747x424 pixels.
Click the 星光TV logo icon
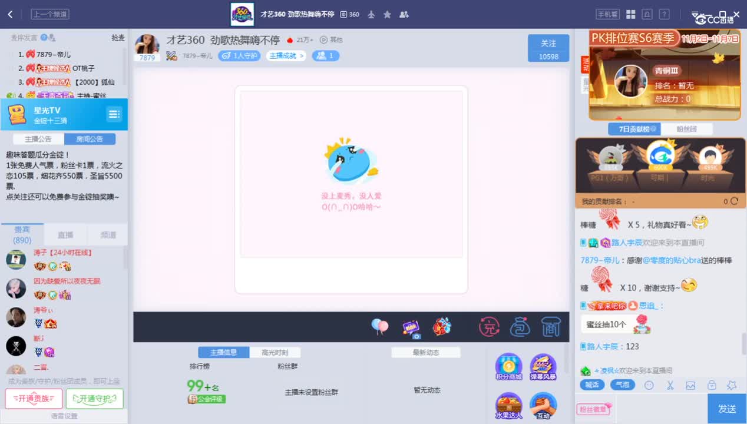[x=16, y=114]
